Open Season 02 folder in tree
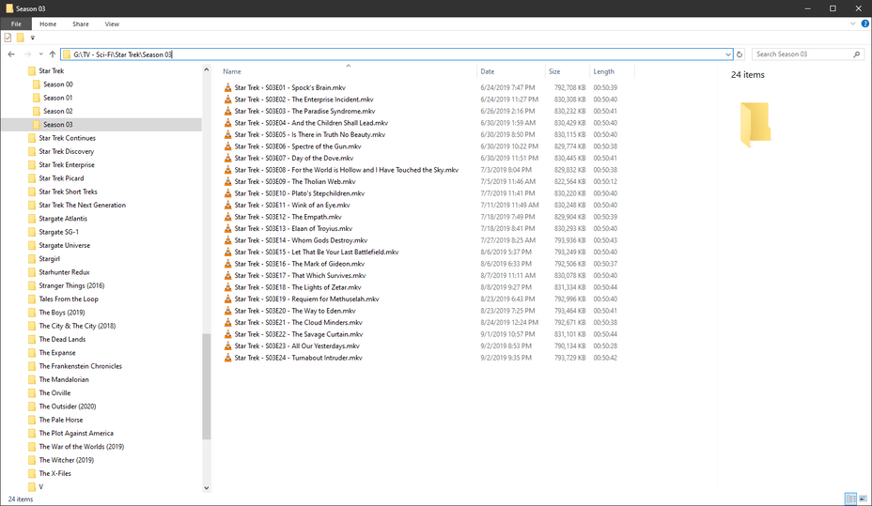The height and width of the screenshot is (506, 872). coord(58,111)
